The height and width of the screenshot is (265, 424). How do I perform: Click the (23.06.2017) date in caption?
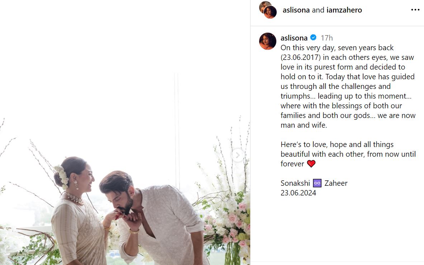click(302, 57)
